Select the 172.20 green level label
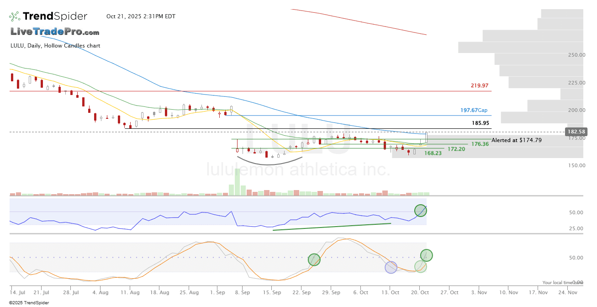597x307 pixels. [x=456, y=149]
